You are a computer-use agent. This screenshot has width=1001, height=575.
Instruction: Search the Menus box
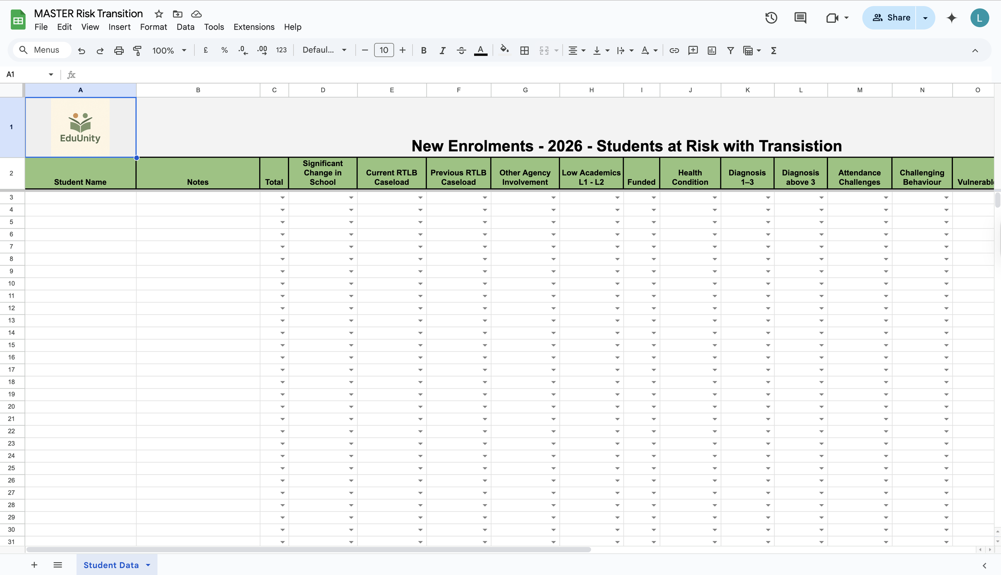pyautogui.click(x=42, y=50)
